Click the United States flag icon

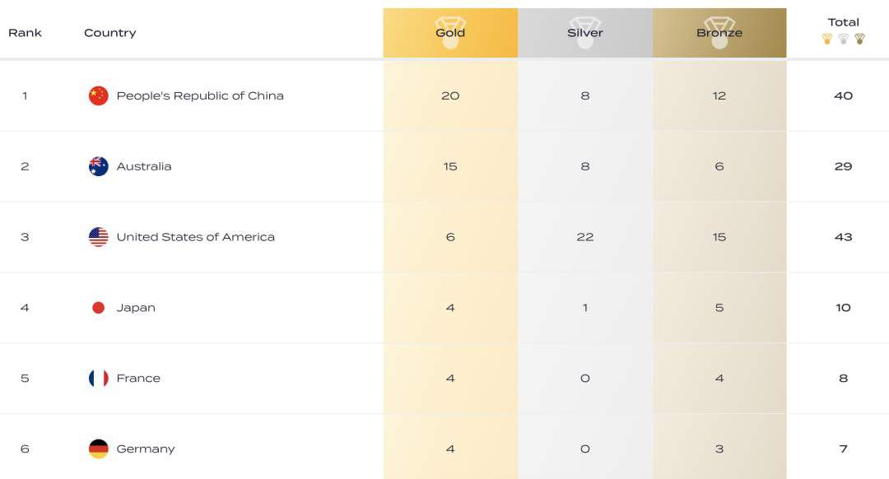click(x=99, y=237)
